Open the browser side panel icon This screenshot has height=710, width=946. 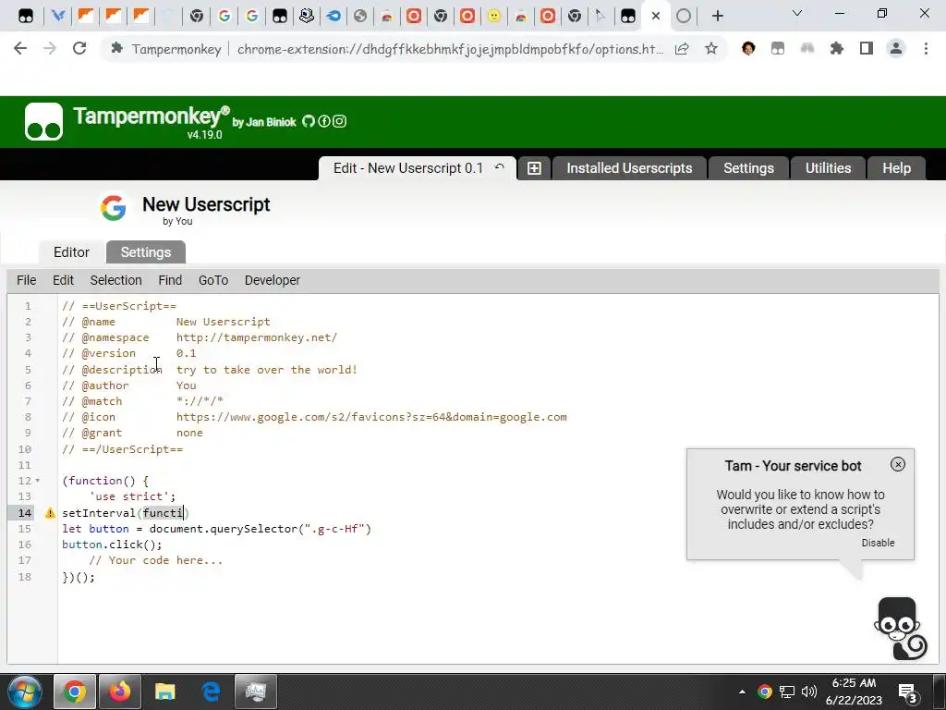tap(867, 49)
